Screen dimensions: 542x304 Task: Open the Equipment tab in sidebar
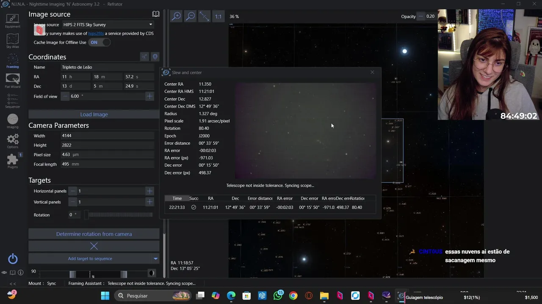pos(12,20)
